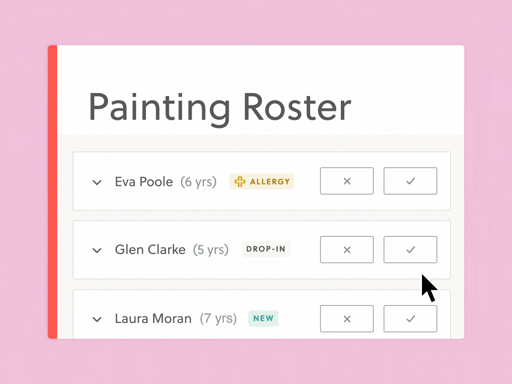Select the Glen Clarke name
This screenshot has width=512, height=384.
pyautogui.click(x=150, y=250)
